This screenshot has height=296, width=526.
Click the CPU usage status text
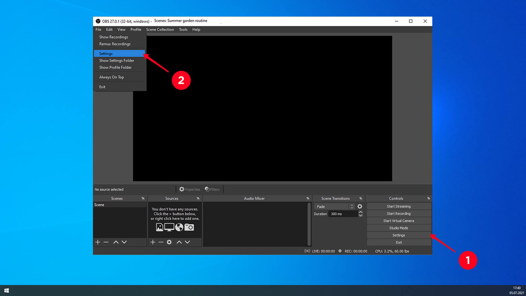pyautogui.click(x=392, y=251)
